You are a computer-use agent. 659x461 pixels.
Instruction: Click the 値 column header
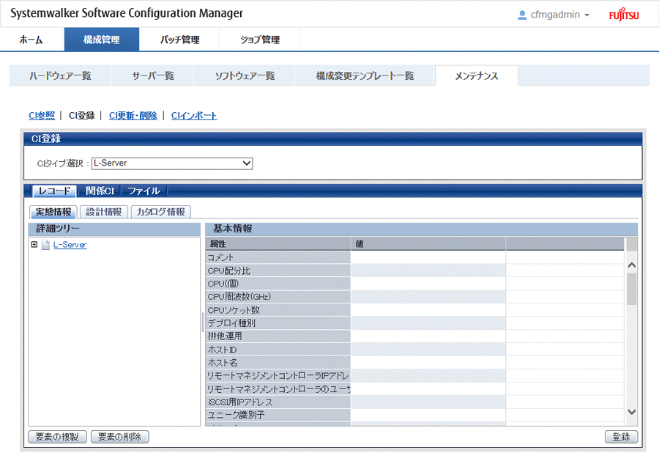coord(428,244)
